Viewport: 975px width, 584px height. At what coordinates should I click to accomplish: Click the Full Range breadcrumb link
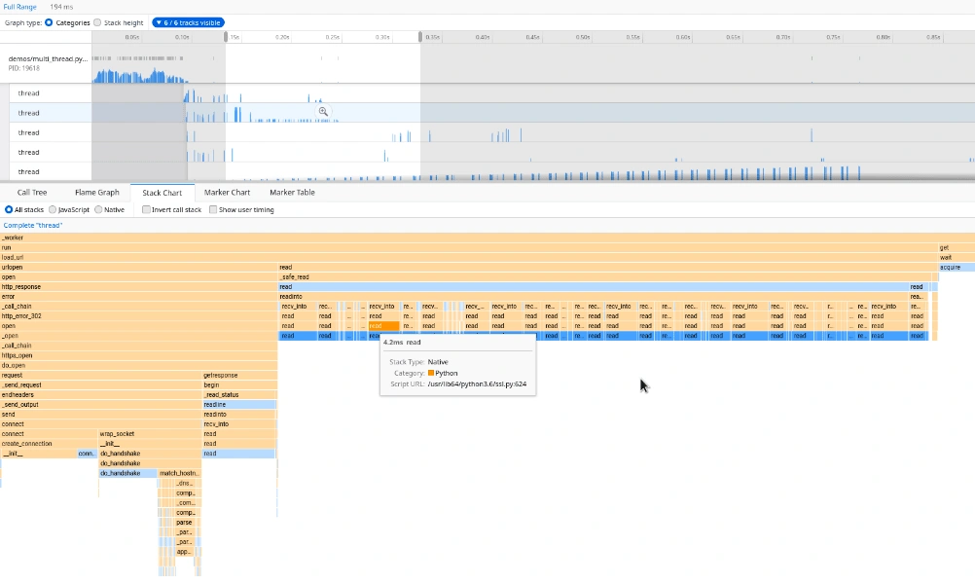[19, 7]
